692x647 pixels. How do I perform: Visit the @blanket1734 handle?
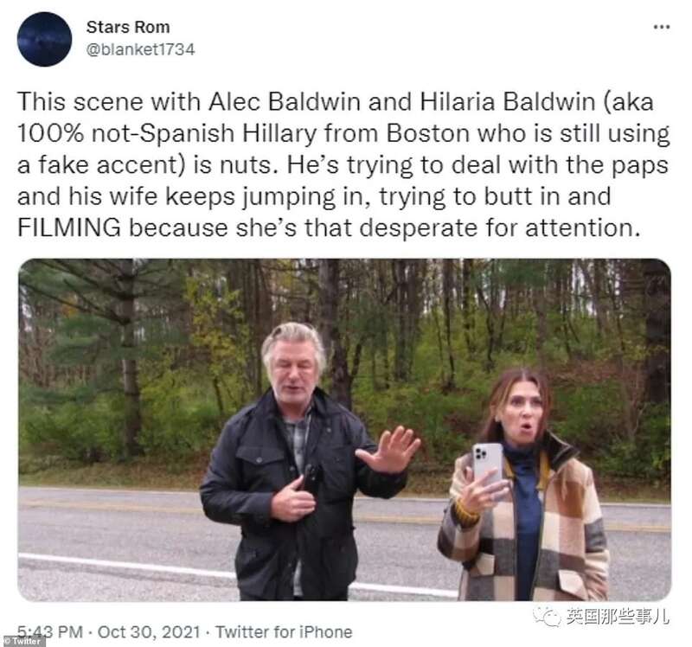140,49
